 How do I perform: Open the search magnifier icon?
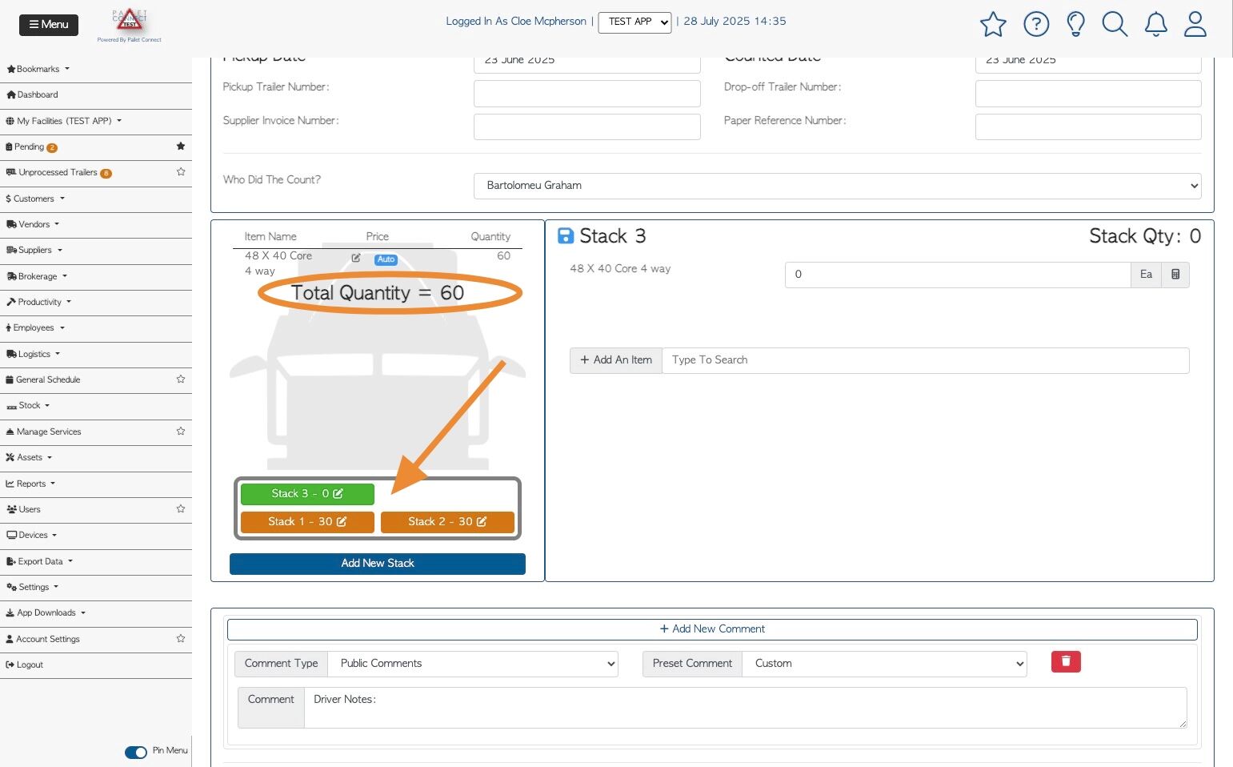click(1115, 24)
